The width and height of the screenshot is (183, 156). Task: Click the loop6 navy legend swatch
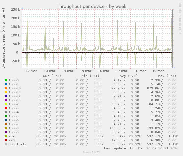6,120
